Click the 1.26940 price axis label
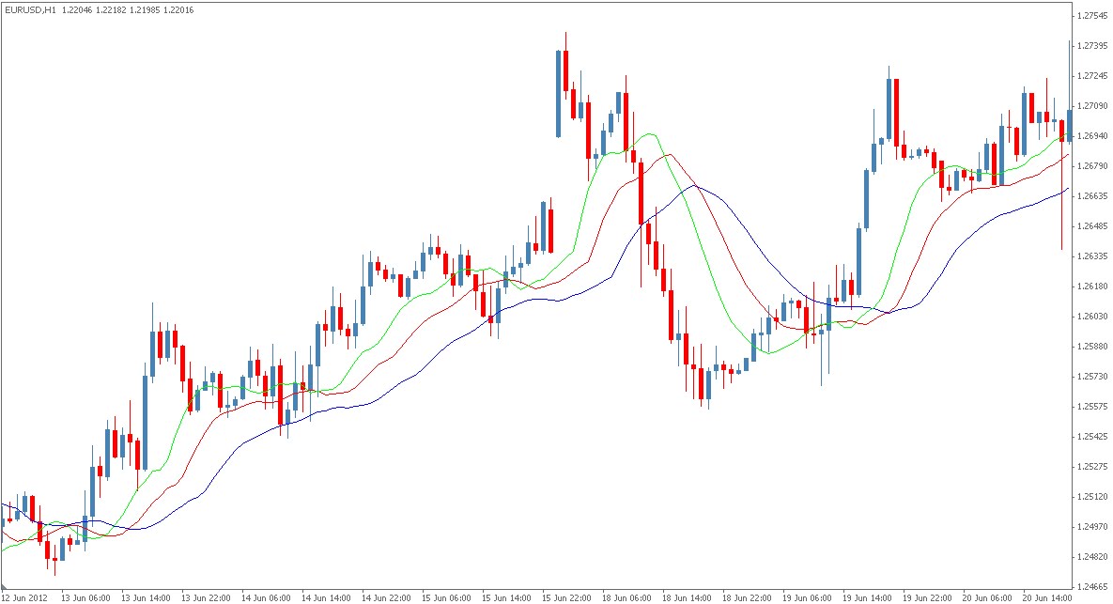The image size is (1113, 604). coord(1092,135)
